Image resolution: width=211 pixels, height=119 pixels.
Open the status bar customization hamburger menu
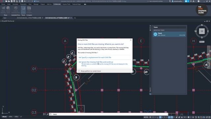point(209,117)
